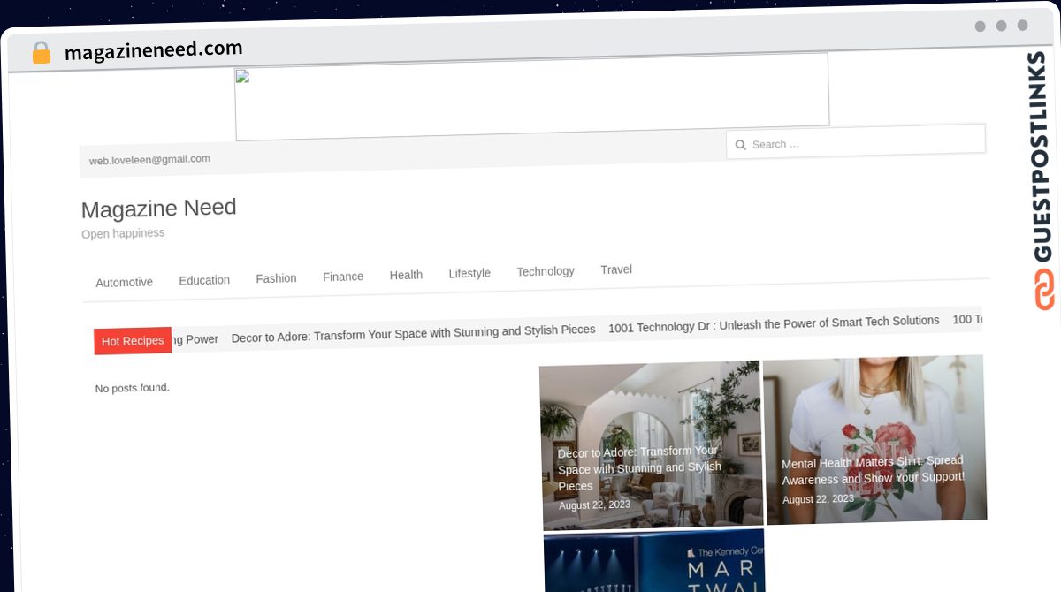1061x592 pixels.
Task: Click the Magazine Need site title
Action: click(159, 209)
